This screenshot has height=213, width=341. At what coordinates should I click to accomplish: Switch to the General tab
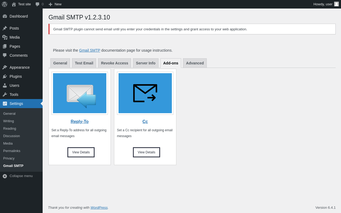60,63
